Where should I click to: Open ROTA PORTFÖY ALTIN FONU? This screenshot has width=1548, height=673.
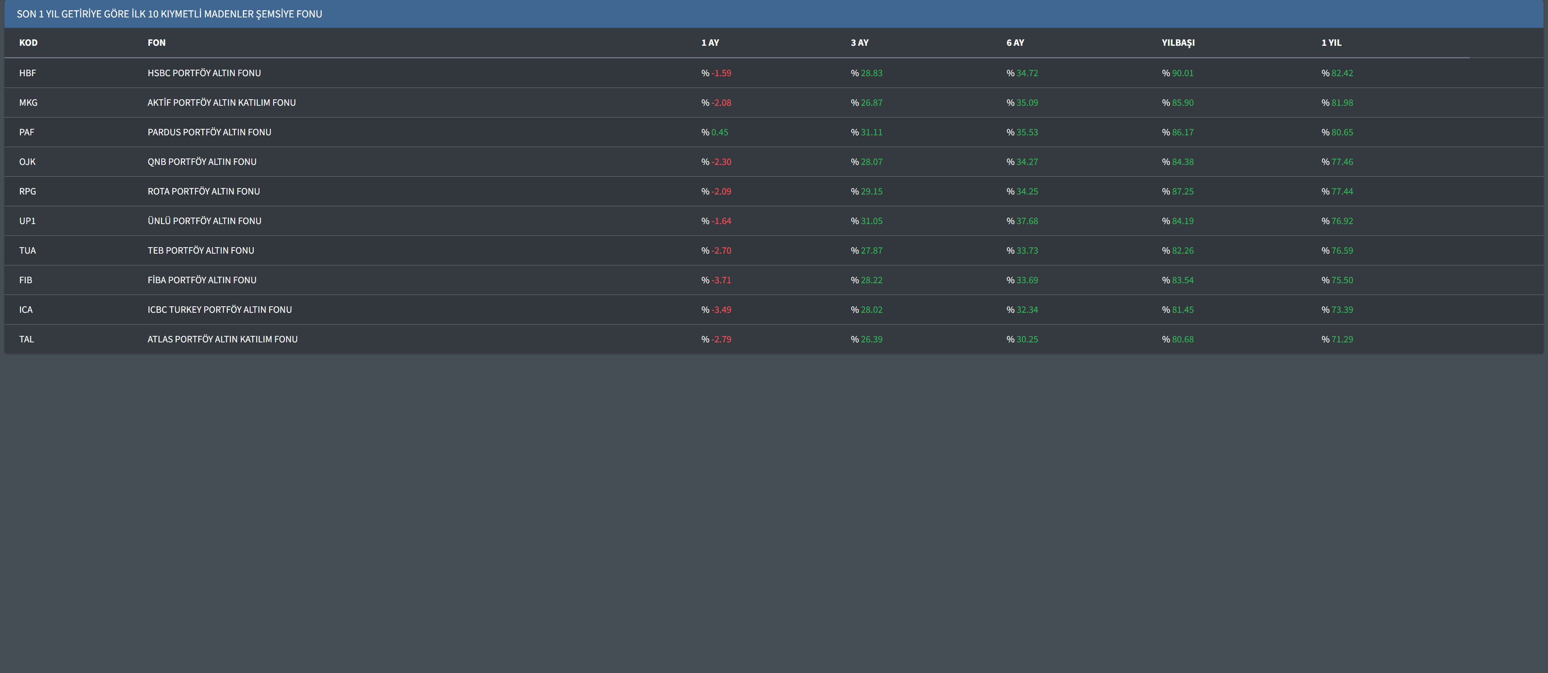(x=204, y=191)
